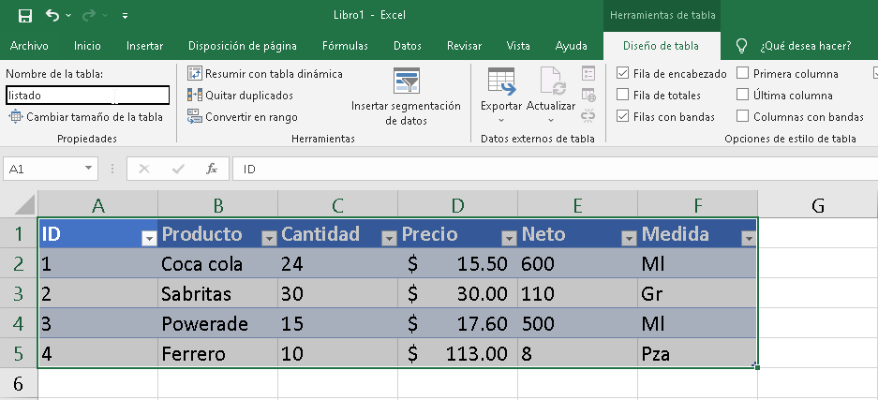Switch to the Revisar tab

click(465, 46)
